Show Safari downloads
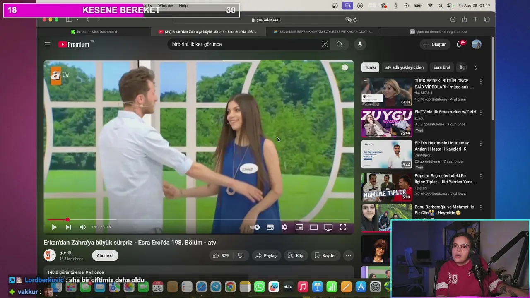Screen dimensions: 530x298 tap(453, 19)
